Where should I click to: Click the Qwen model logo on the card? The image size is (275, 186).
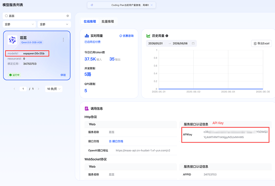(x=12, y=40)
